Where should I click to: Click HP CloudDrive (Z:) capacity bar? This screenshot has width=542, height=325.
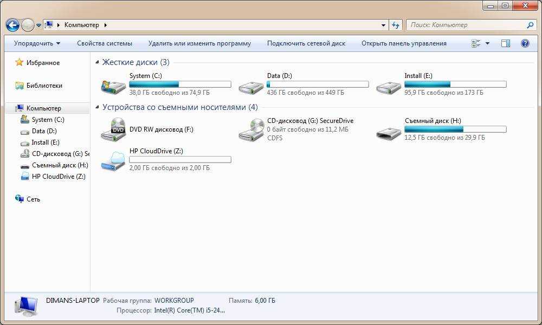tap(180, 160)
